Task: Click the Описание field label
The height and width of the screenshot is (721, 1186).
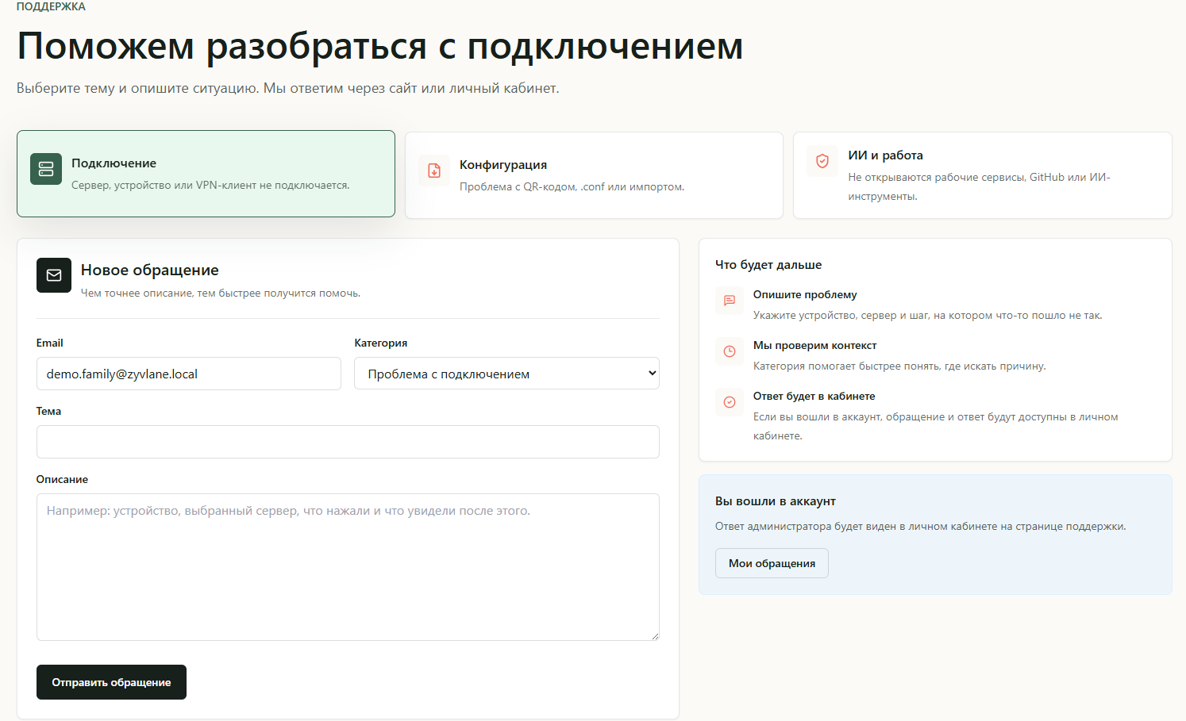Action: click(x=62, y=479)
